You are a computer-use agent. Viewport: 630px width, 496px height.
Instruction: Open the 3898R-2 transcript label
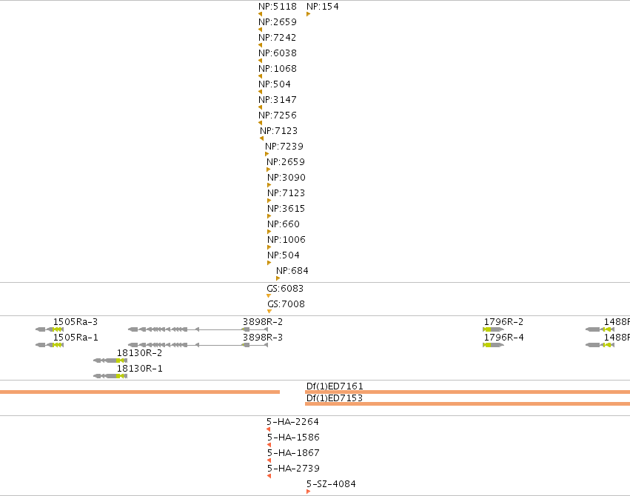(263, 322)
